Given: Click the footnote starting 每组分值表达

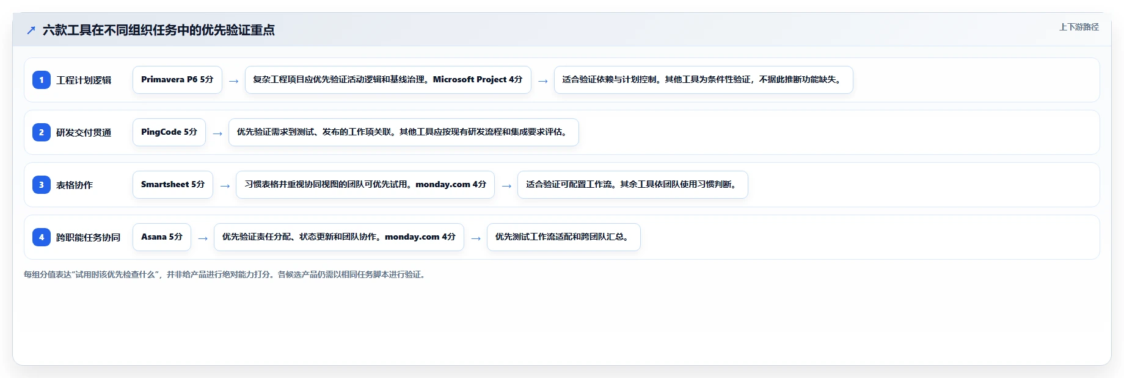Looking at the screenshot, I should [226, 274].
